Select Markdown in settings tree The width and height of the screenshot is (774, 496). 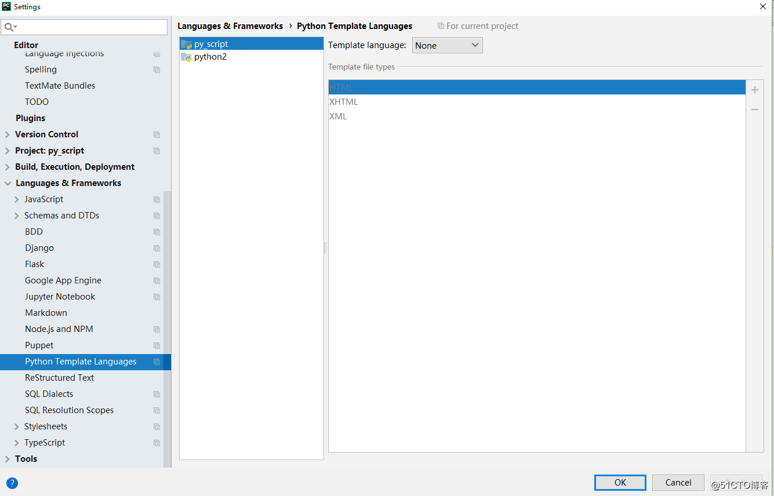46,313
